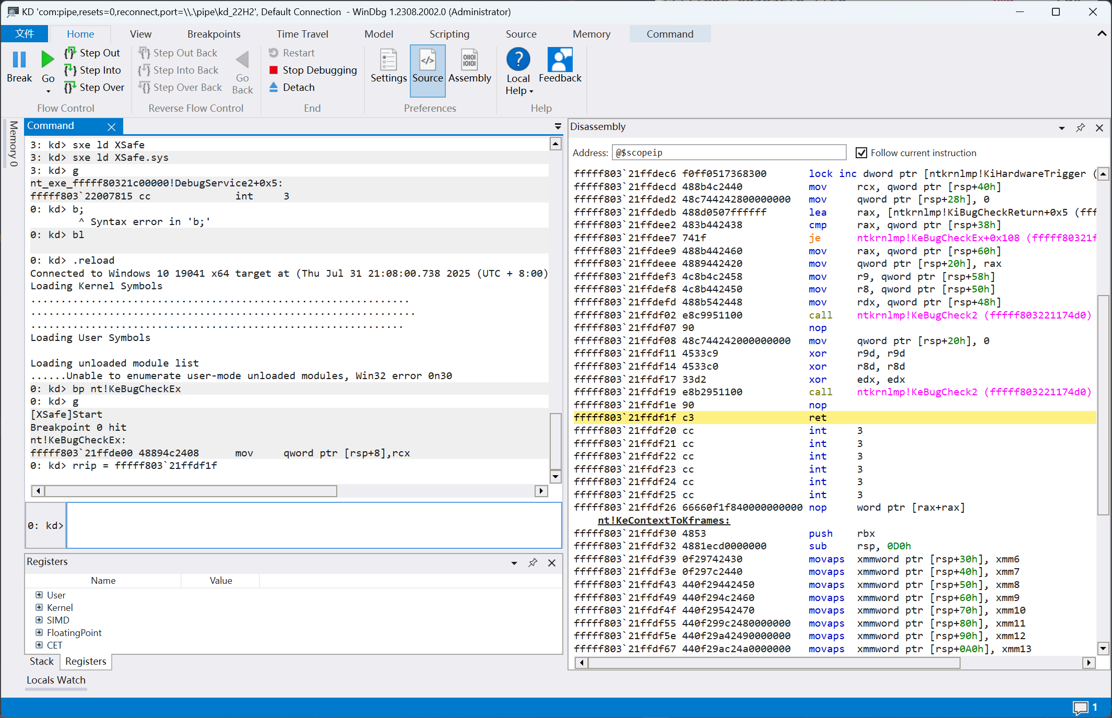Open Disassembly panel options dropdown
This screenshot has height=718, width=1112.
[1061, 128]
